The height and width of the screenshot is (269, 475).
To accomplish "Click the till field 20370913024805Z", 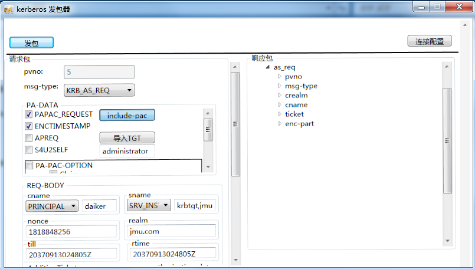I will tap(71, 254).
